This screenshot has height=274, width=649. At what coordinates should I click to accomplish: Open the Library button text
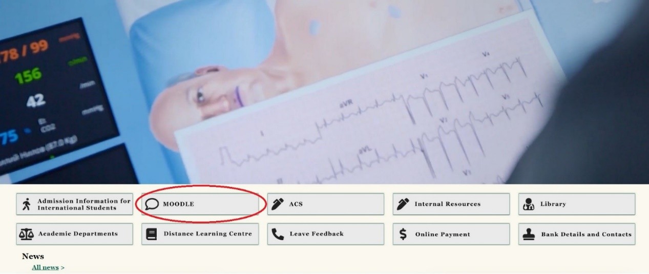[x=553, y=204]
